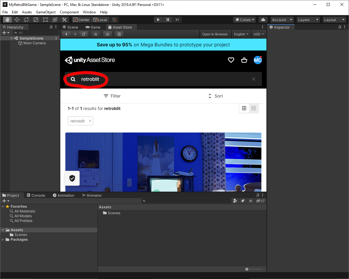Screen dimensions: 349x279
Task: Toggle grid snapping icon
Action: [x=114, y=20]
